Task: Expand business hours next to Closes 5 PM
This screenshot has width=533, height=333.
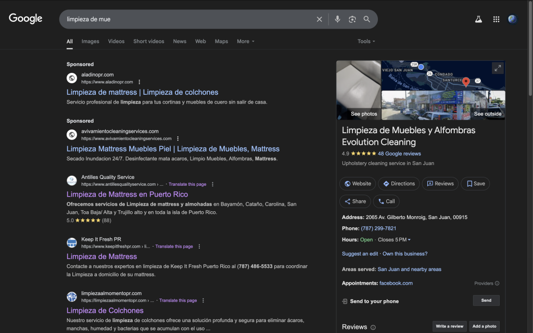Action: tap(409, 240)
